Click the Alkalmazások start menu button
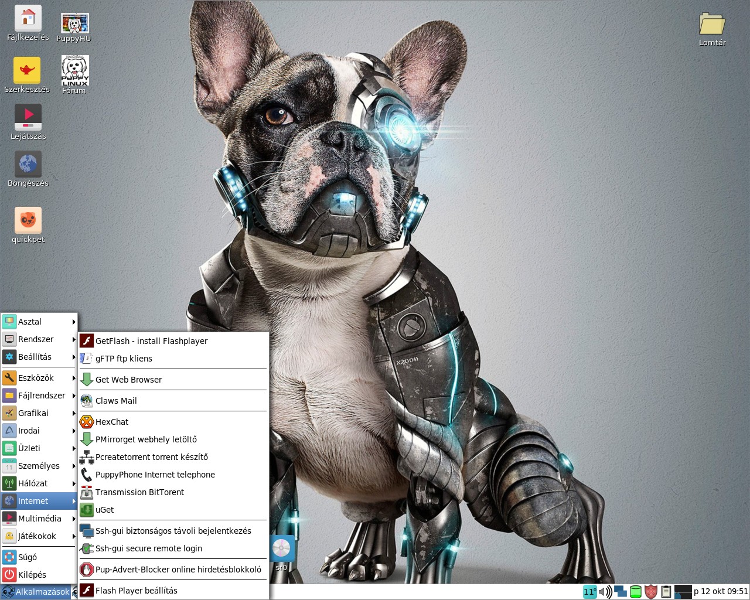 (x=36, y=592)
